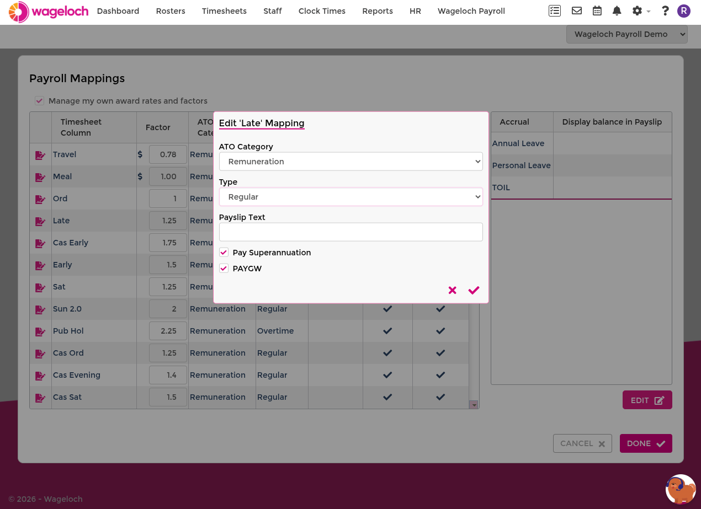Open the ATO Category dropdown
Viewport: 701px width, 509px height.
[x=351, y=162]
